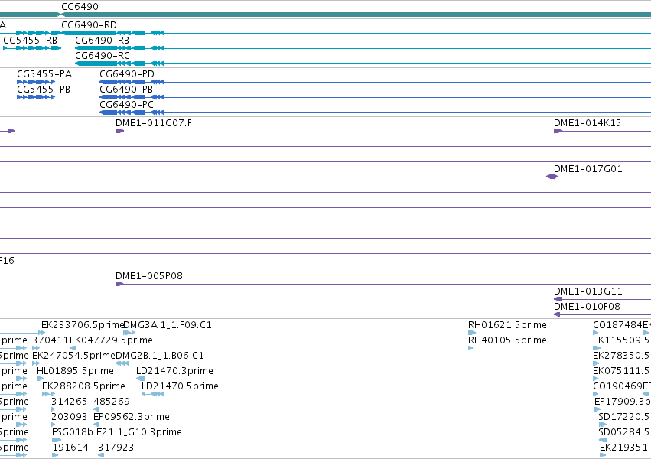Click the CG6490-RC exon feature bar
This screenshot has width=651, height=459.
point(96,63)
